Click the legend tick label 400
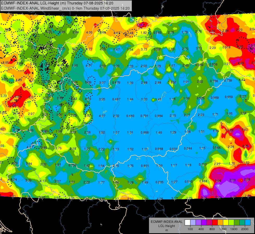 click(201, 229)
